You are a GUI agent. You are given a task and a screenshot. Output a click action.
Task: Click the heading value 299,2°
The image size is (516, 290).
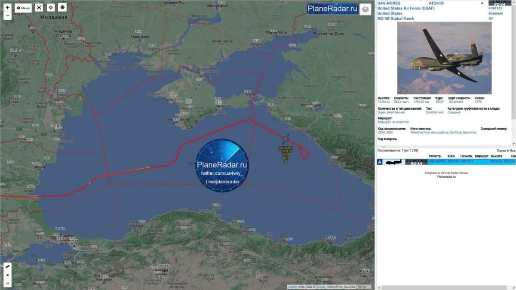click(439, 101)
